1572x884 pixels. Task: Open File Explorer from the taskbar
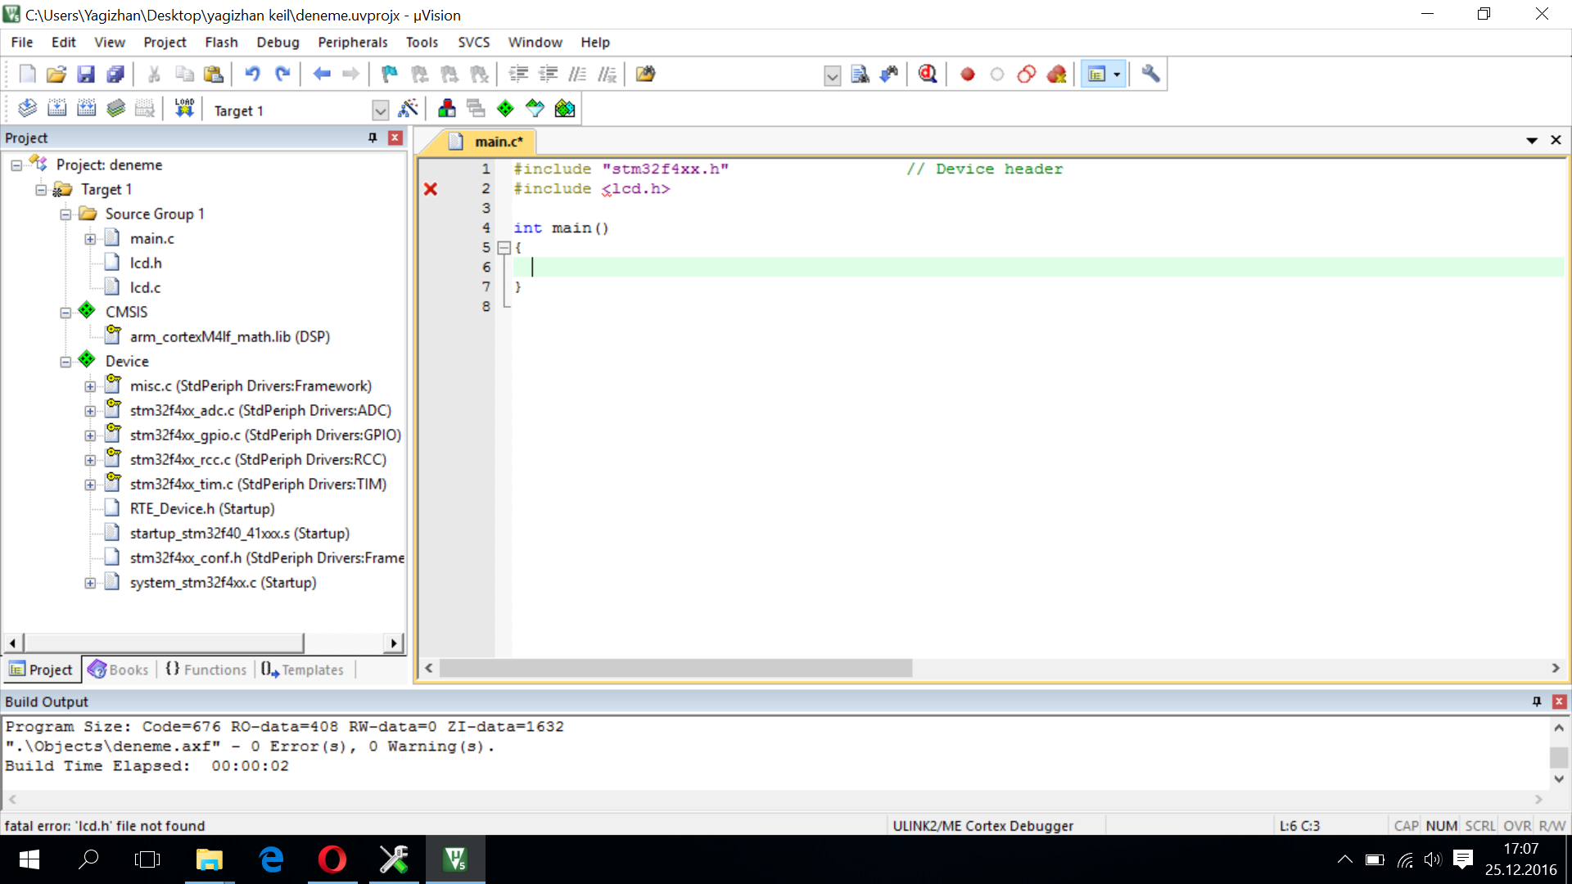click(x=209, y=859)
